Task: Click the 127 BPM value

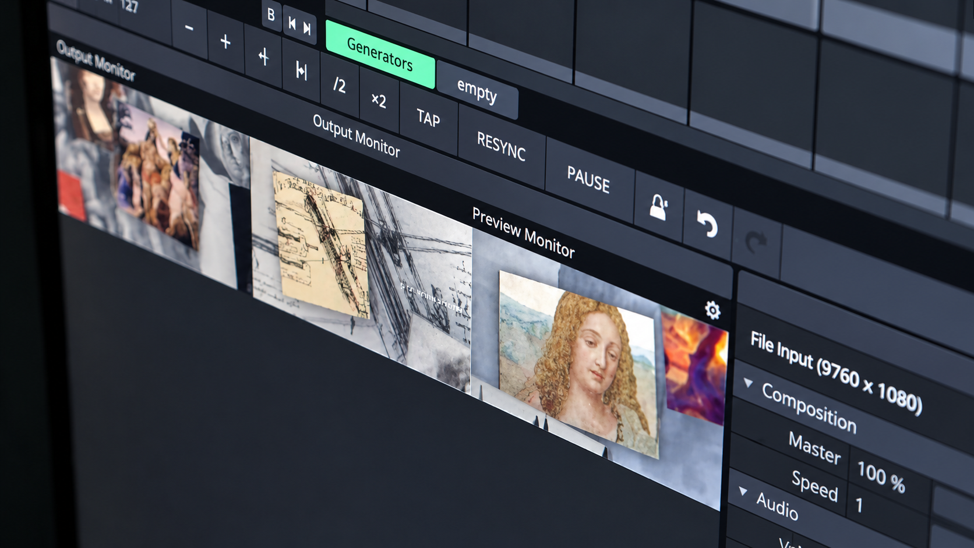Action: pyautogui.click(x=129, y=6)
